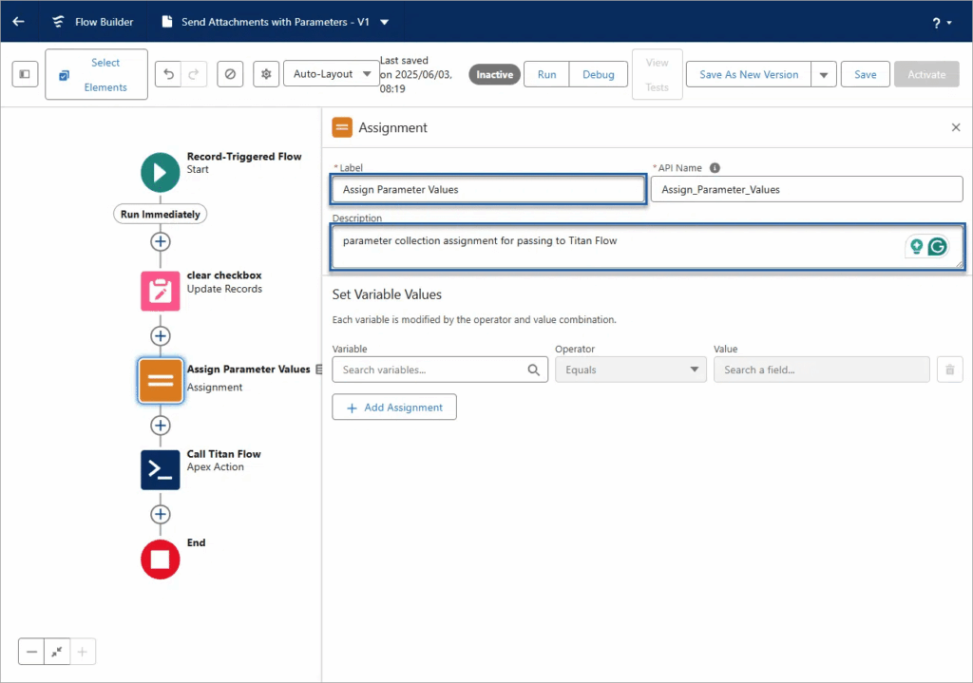Screen dimensions: 973x683
Task: Click the delete trash icon for the variable row
Action: 949,369
